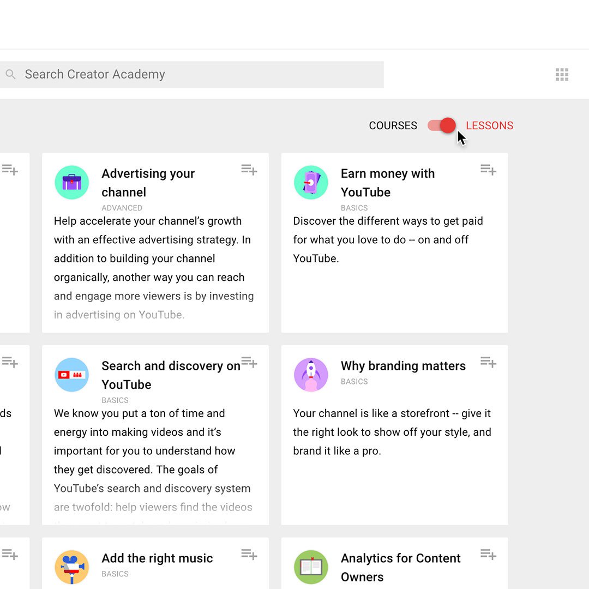
Task: Open Why branding matters title
Action: pos(403,366)
